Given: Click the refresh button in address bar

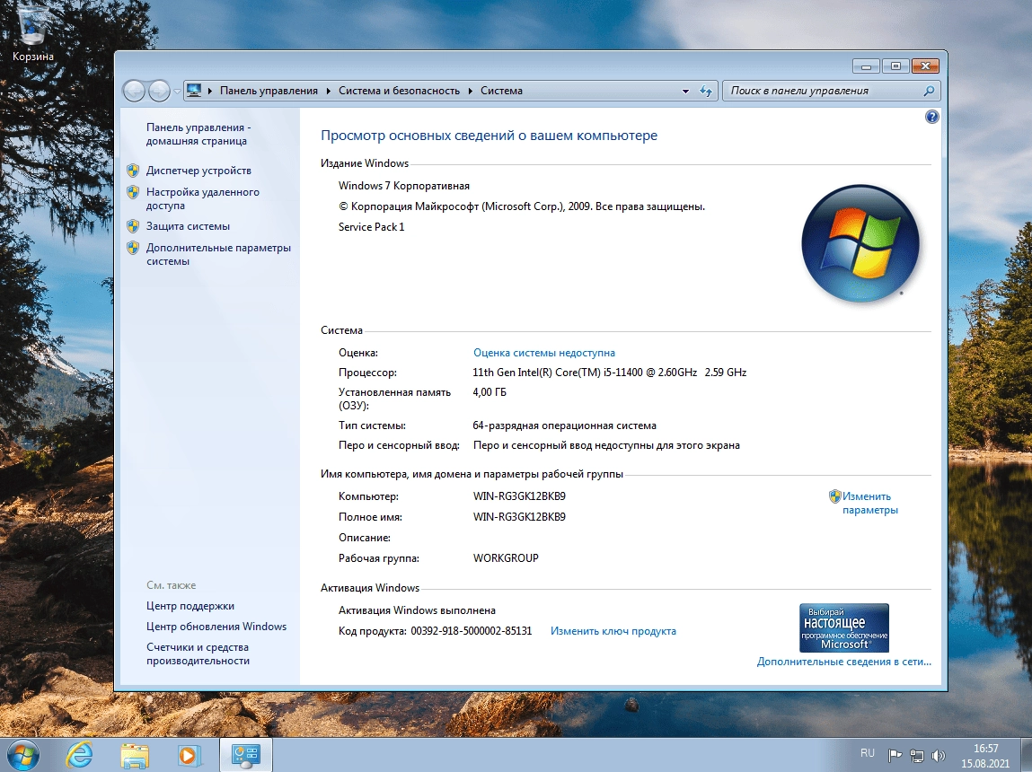Looking at the screenshot, I should 706,91.
